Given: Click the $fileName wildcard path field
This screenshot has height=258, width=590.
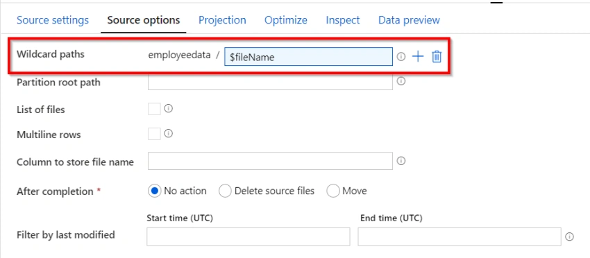Looking at the screenshot, I should point(309,57).
